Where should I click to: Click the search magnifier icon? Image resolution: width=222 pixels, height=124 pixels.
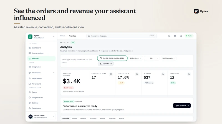pos(89,36)
